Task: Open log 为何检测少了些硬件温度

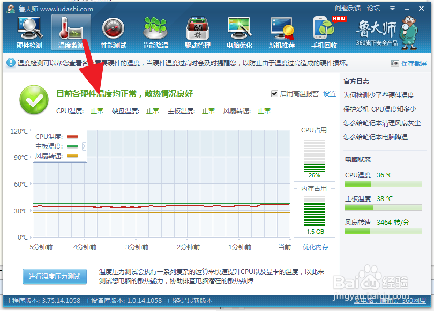Action: (x=379, y=95)
